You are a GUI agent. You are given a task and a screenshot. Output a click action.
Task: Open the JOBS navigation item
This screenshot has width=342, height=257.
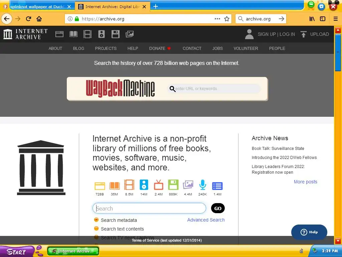point(217,48)
